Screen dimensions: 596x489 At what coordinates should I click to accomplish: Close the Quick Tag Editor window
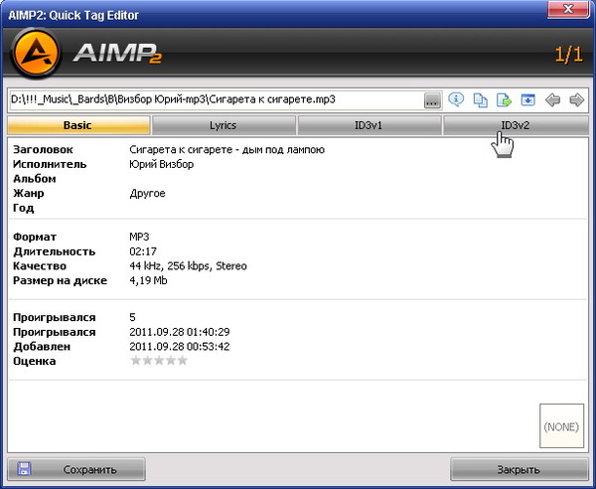point(568,9)
